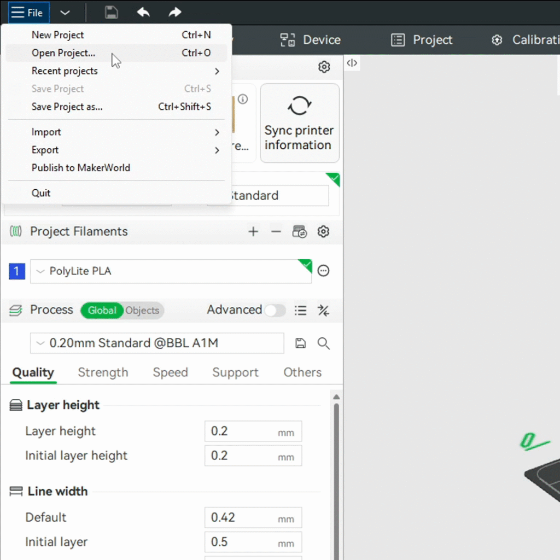The width and height of the screenshot is (560, 560).
Task: Remove a filament with the minus icon
Action: point(276,232)
